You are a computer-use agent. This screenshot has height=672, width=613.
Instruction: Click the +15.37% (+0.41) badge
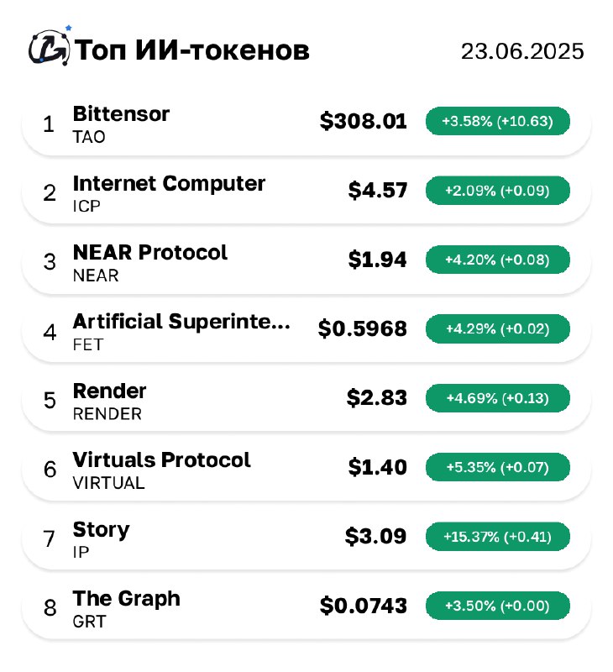[498, 536]
